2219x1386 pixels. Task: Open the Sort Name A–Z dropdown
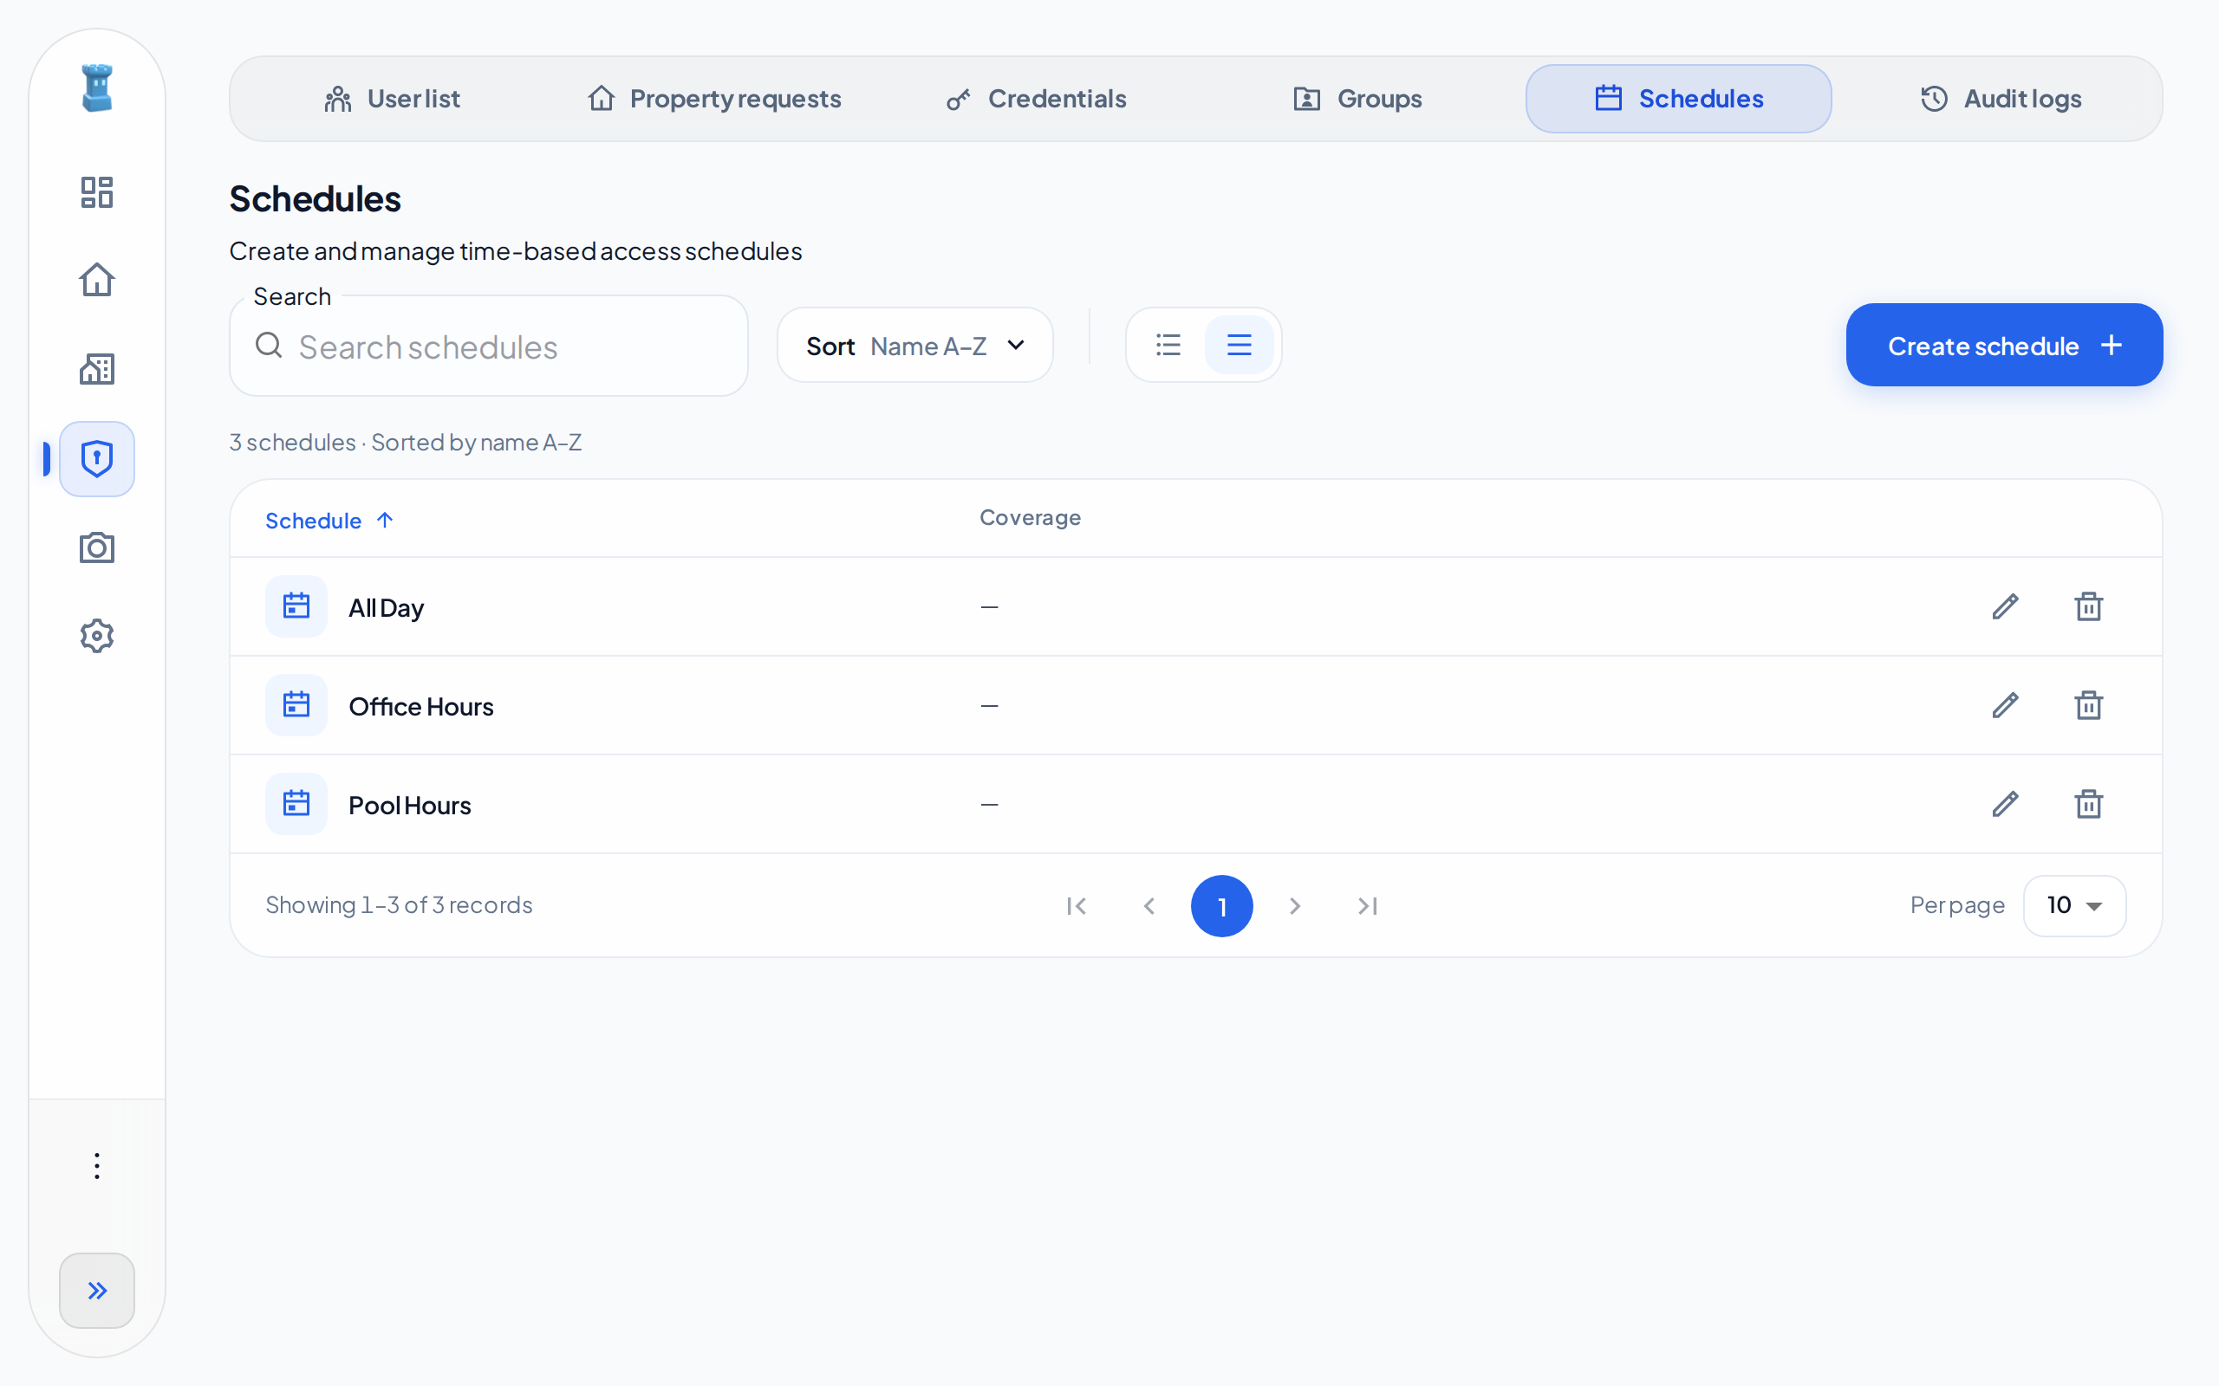click(x=915, y=346)
